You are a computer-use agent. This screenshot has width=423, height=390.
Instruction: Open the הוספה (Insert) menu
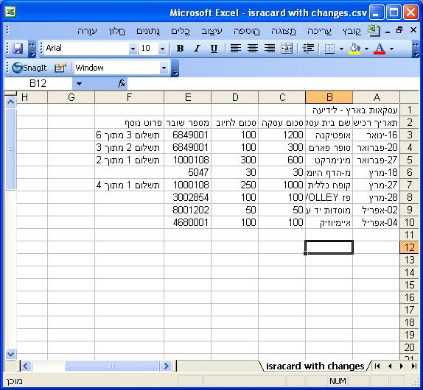point(247,31)
